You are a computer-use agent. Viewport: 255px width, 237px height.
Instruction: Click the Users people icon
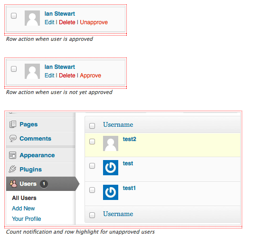[13, 184]
